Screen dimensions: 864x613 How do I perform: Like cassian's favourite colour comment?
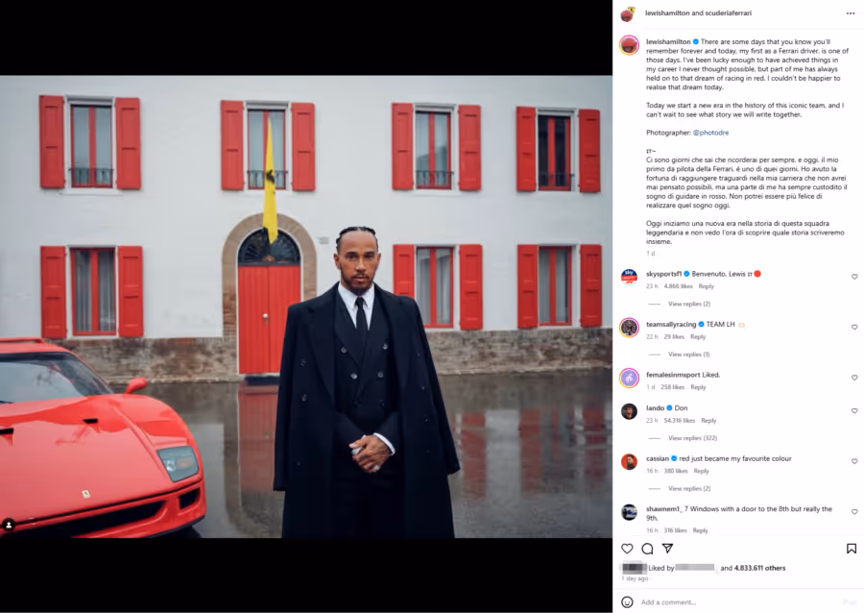[x=854, y=461]
